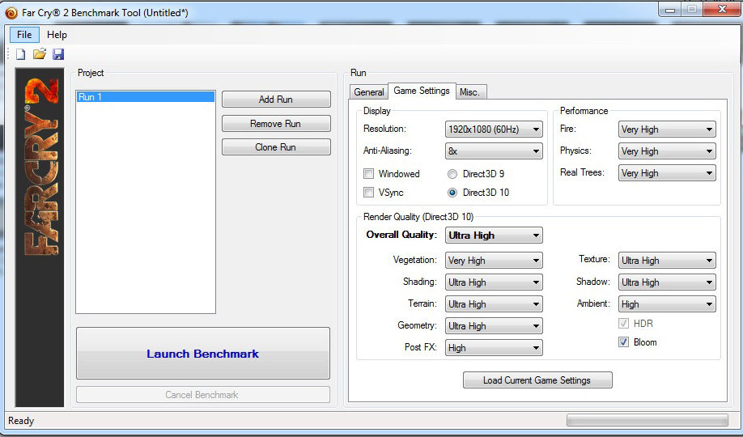This screenshot has height=437, width=743.
Task: Uncheck the Bloom checkbox
Action: 623,342
